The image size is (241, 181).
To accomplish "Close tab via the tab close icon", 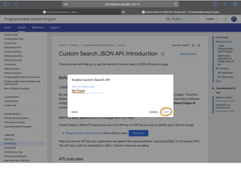I will 123,12.
